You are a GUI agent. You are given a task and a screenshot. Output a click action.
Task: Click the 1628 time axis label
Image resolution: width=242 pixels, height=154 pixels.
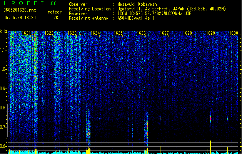click(187, 33)
